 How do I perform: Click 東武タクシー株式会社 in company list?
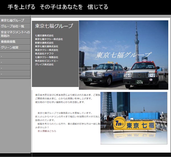coord(46,50)
